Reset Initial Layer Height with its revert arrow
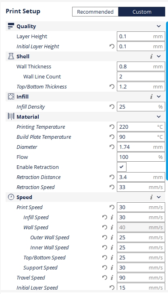168x294 pixels. pos(112,46)
